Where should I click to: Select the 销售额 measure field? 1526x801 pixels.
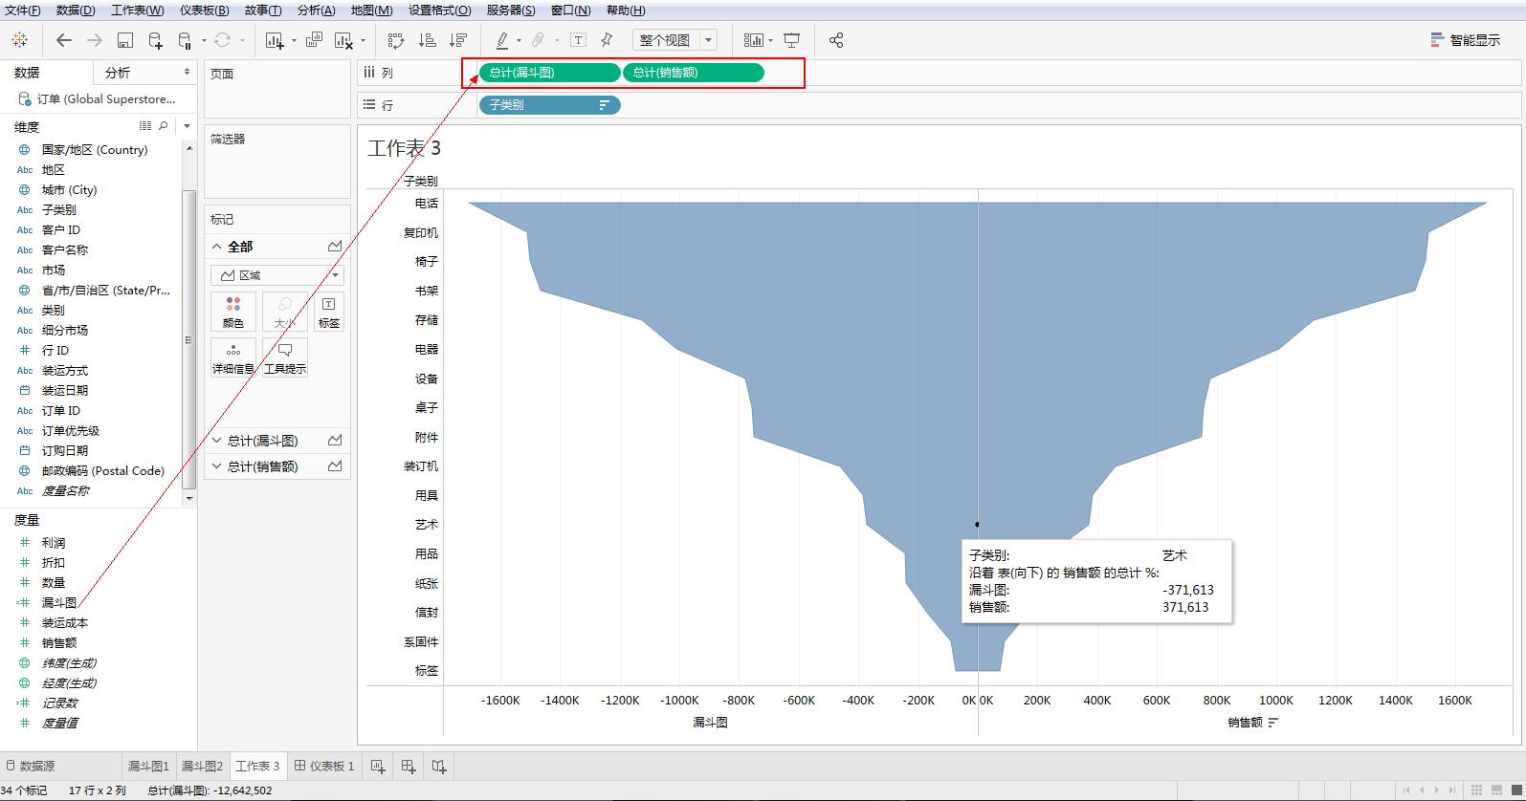point(58,642)
